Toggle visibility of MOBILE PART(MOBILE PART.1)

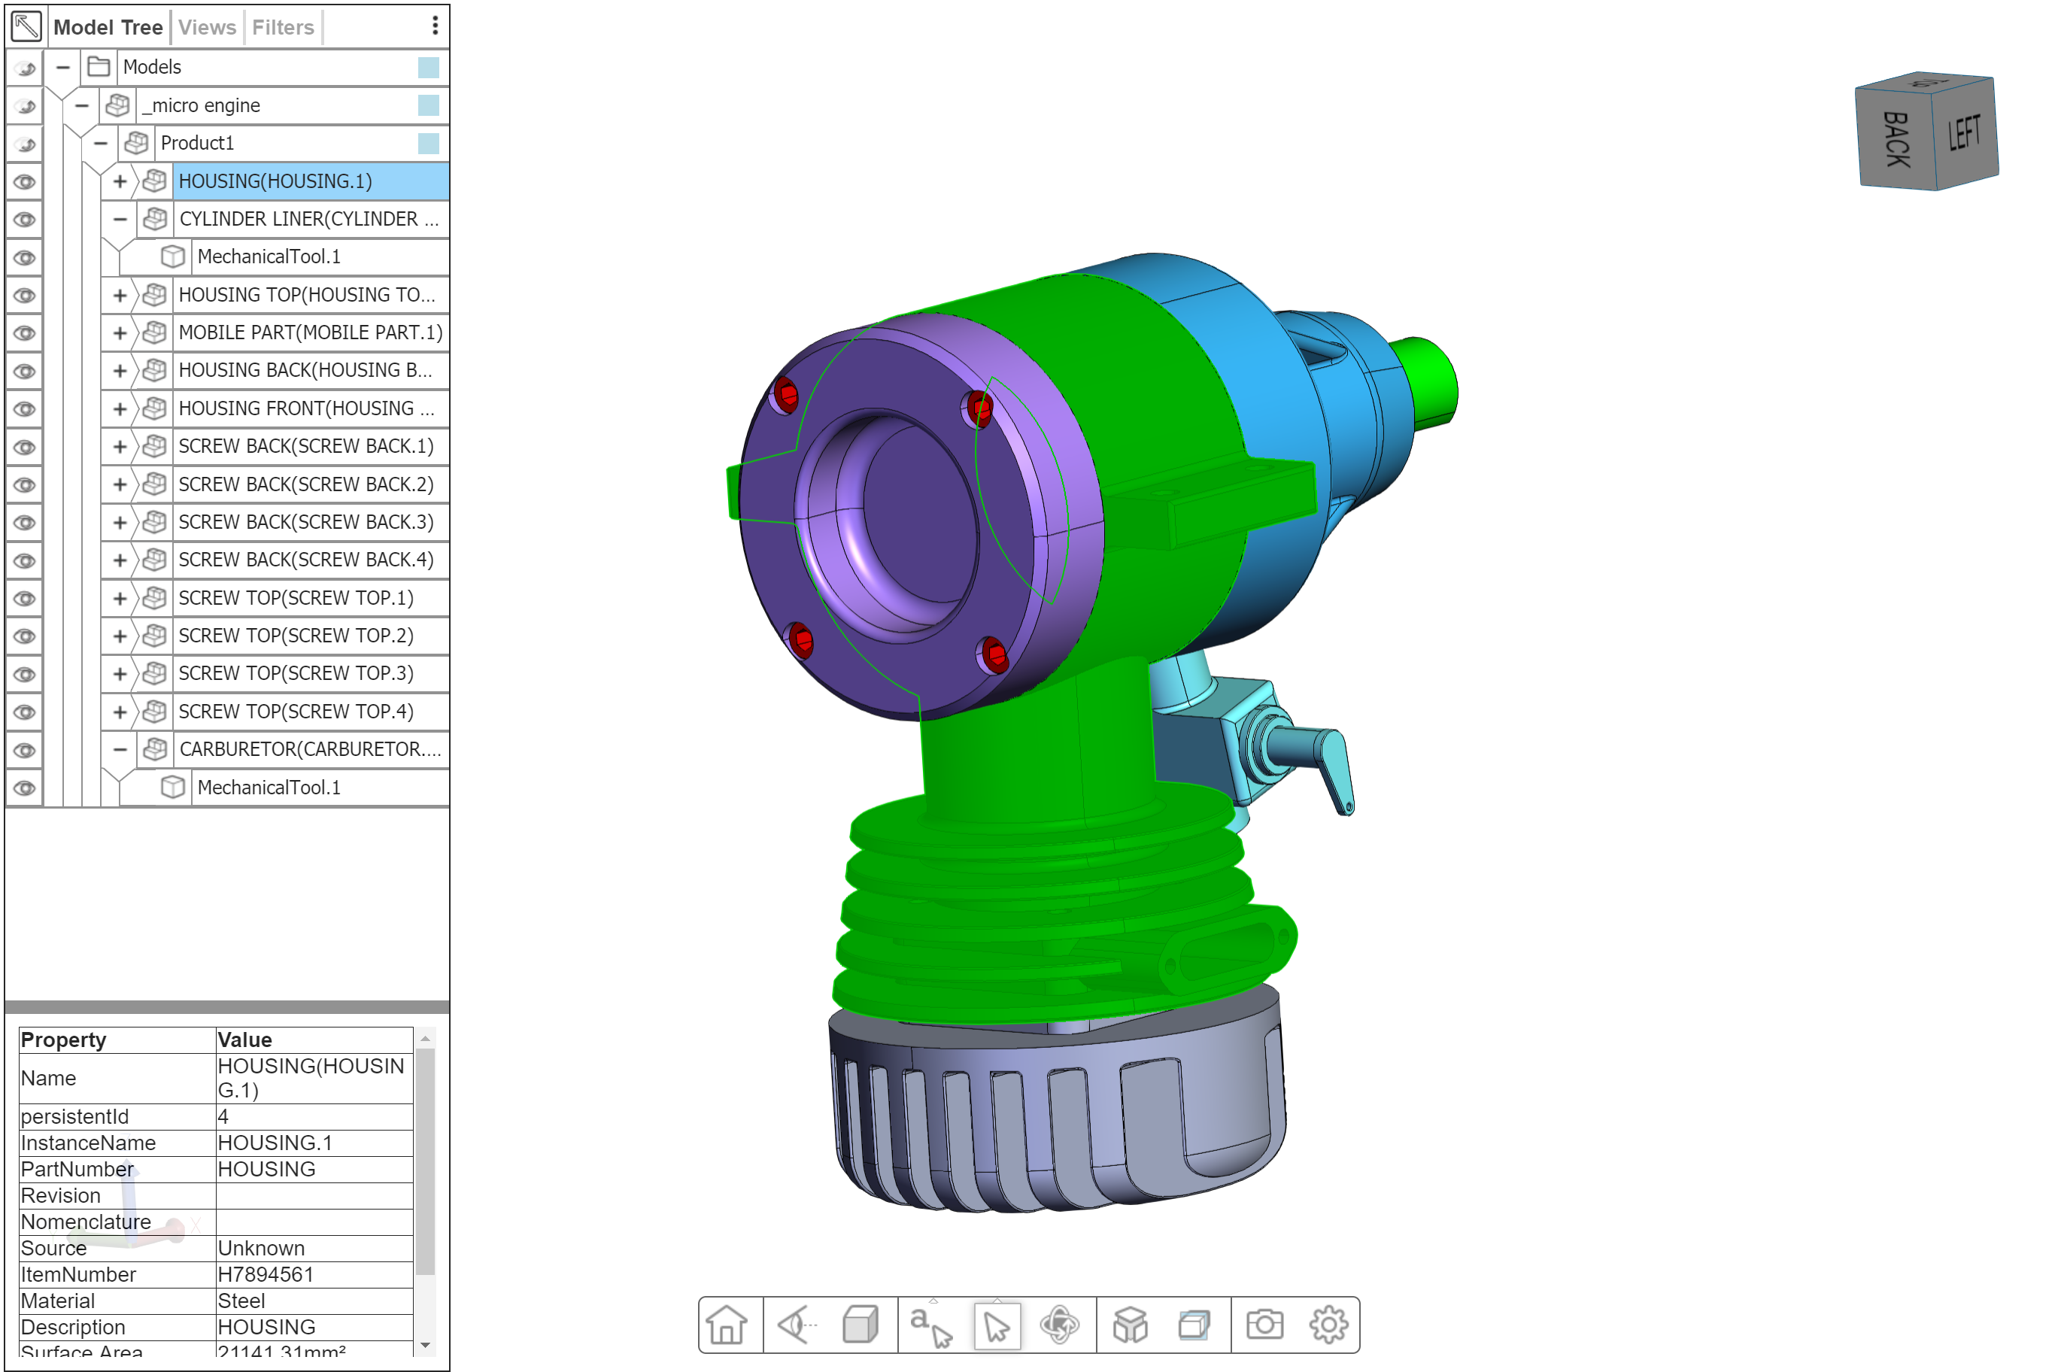click(x=25, y=333)
